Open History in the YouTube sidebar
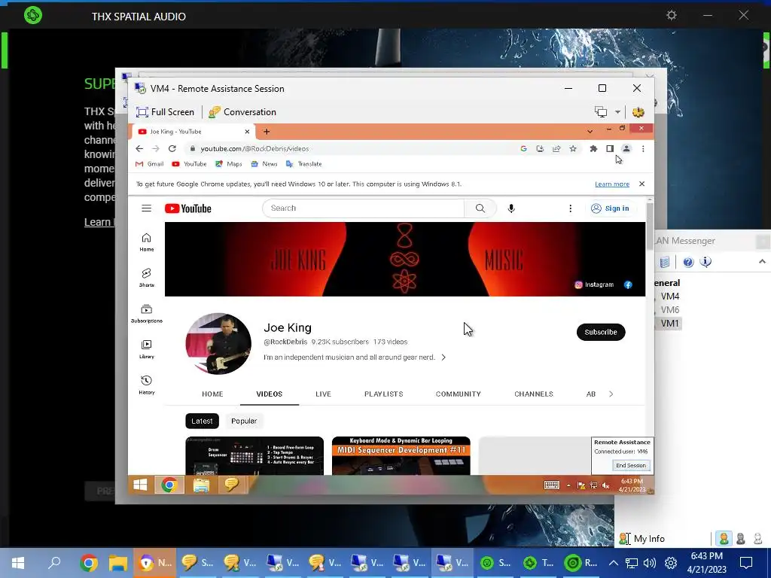 (147, 385)
